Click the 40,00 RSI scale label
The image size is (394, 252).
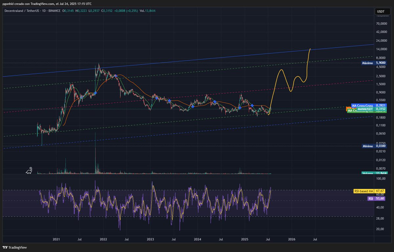[x=381, y=207]
